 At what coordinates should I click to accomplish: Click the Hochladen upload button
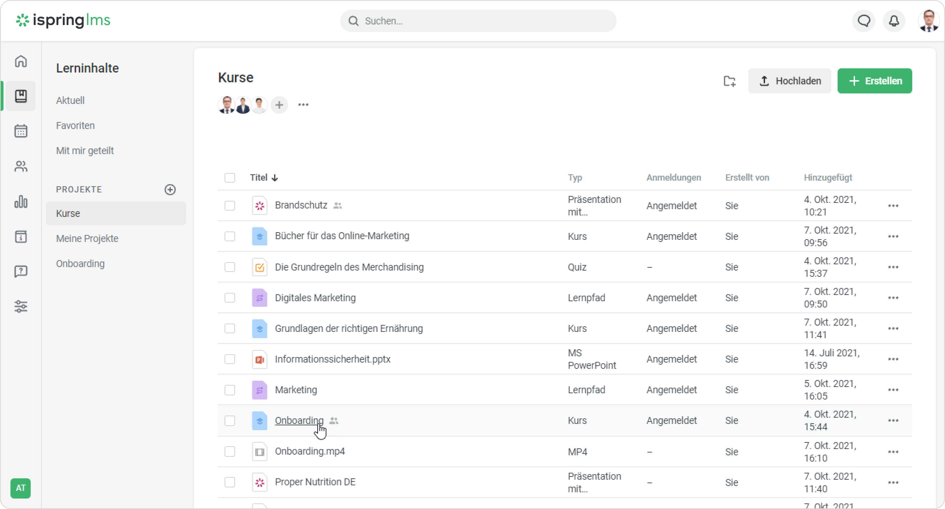[x=789, y=81]
